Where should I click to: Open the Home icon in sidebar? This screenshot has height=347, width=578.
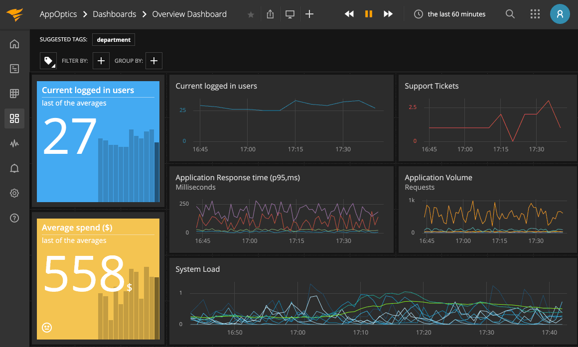14,44
